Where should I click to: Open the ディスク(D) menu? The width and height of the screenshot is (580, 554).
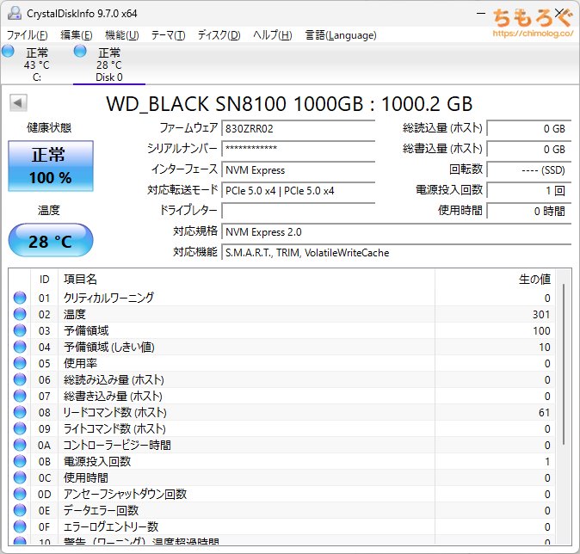coord(219,35)
